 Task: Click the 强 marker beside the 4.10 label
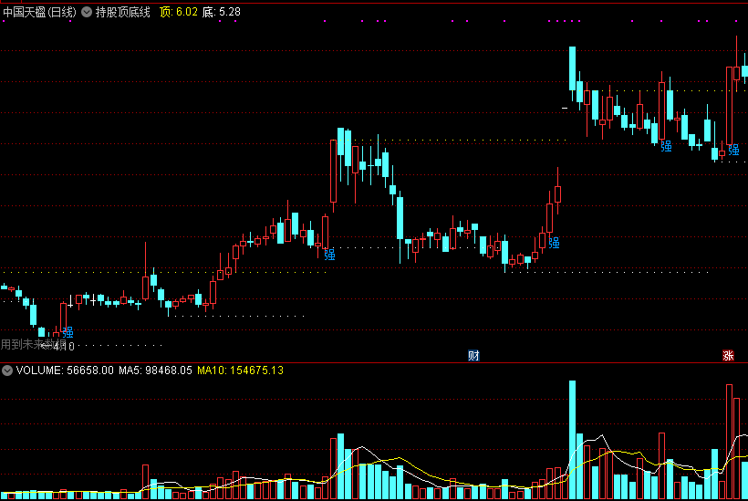click(x=68, y=332)
